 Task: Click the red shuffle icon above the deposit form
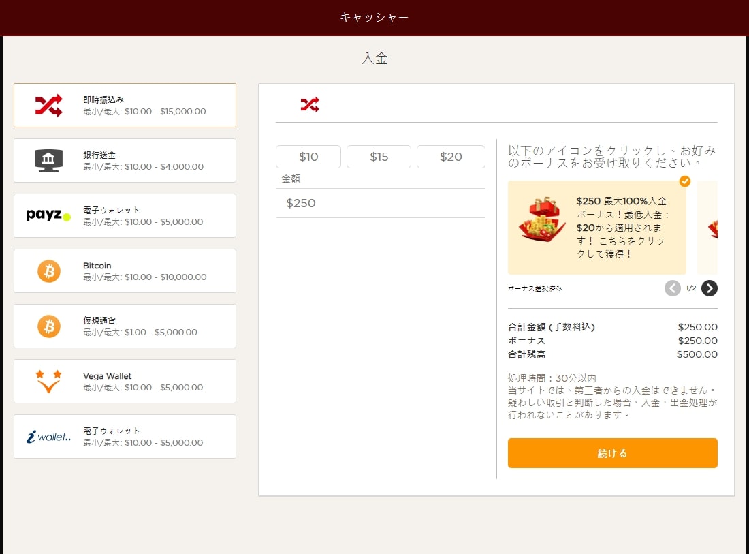pos(308,104)
